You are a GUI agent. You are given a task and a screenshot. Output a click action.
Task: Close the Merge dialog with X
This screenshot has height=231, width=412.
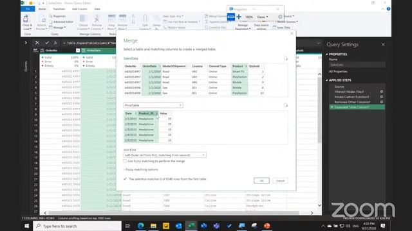[x=292, y=33]
